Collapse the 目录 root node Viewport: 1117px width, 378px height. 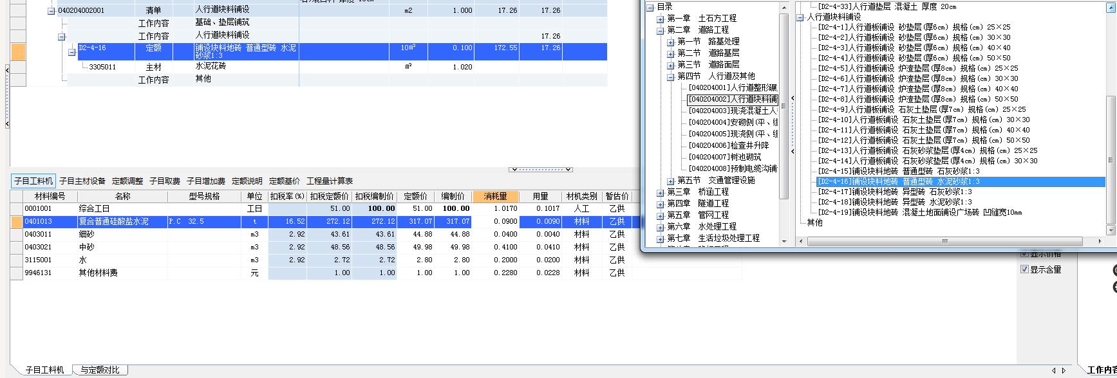coord(650,7)
